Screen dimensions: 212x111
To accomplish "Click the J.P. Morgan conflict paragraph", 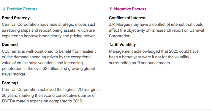I will pyautogui.click(x=156, y=30).
